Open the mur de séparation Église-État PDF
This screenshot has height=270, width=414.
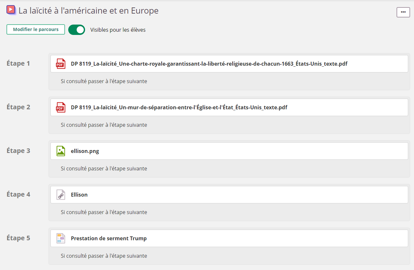[179, 107]
